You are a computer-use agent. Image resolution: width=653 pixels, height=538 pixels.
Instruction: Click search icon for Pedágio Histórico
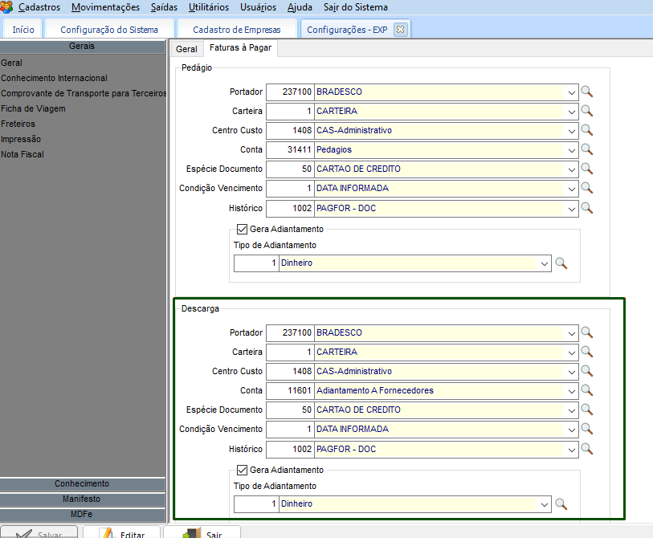(x=587, y=208)
